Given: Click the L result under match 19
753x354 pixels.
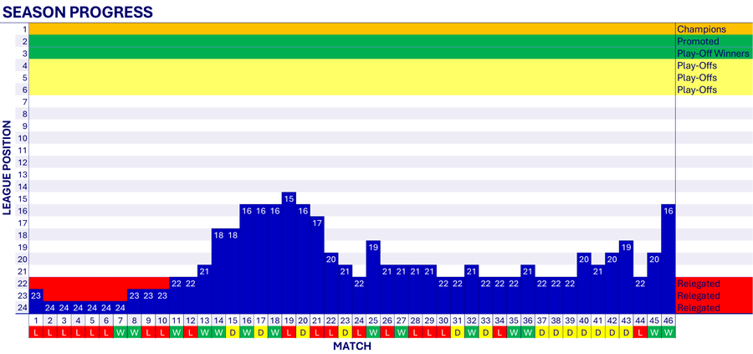Looking at the screenshot, I should coord(289,332).
